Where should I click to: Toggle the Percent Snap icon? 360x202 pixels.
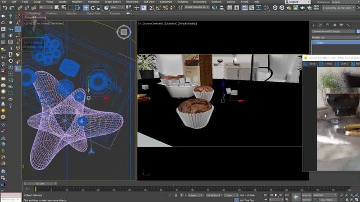pyautogui.click(x=165, y=8)
